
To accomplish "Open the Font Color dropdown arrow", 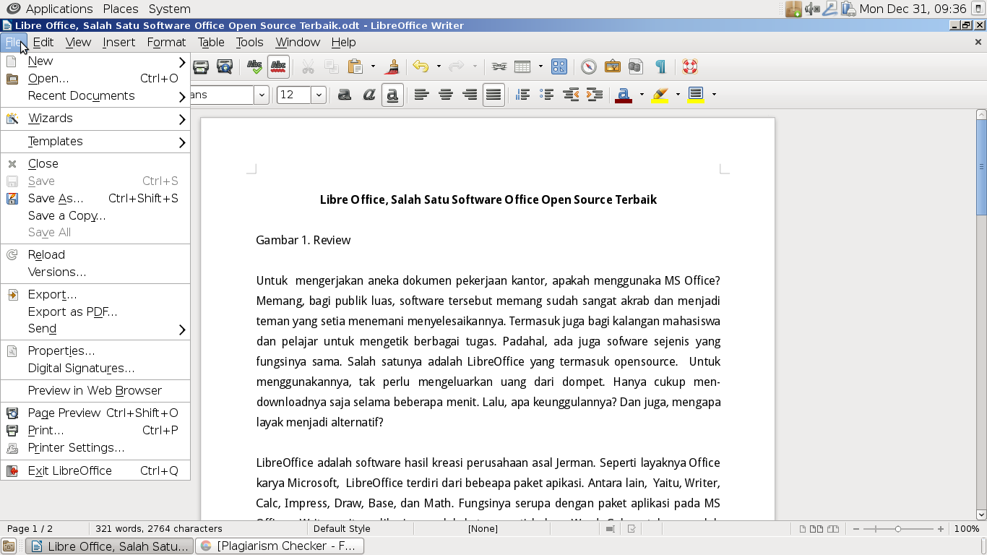I will click(x=642, y=95).
